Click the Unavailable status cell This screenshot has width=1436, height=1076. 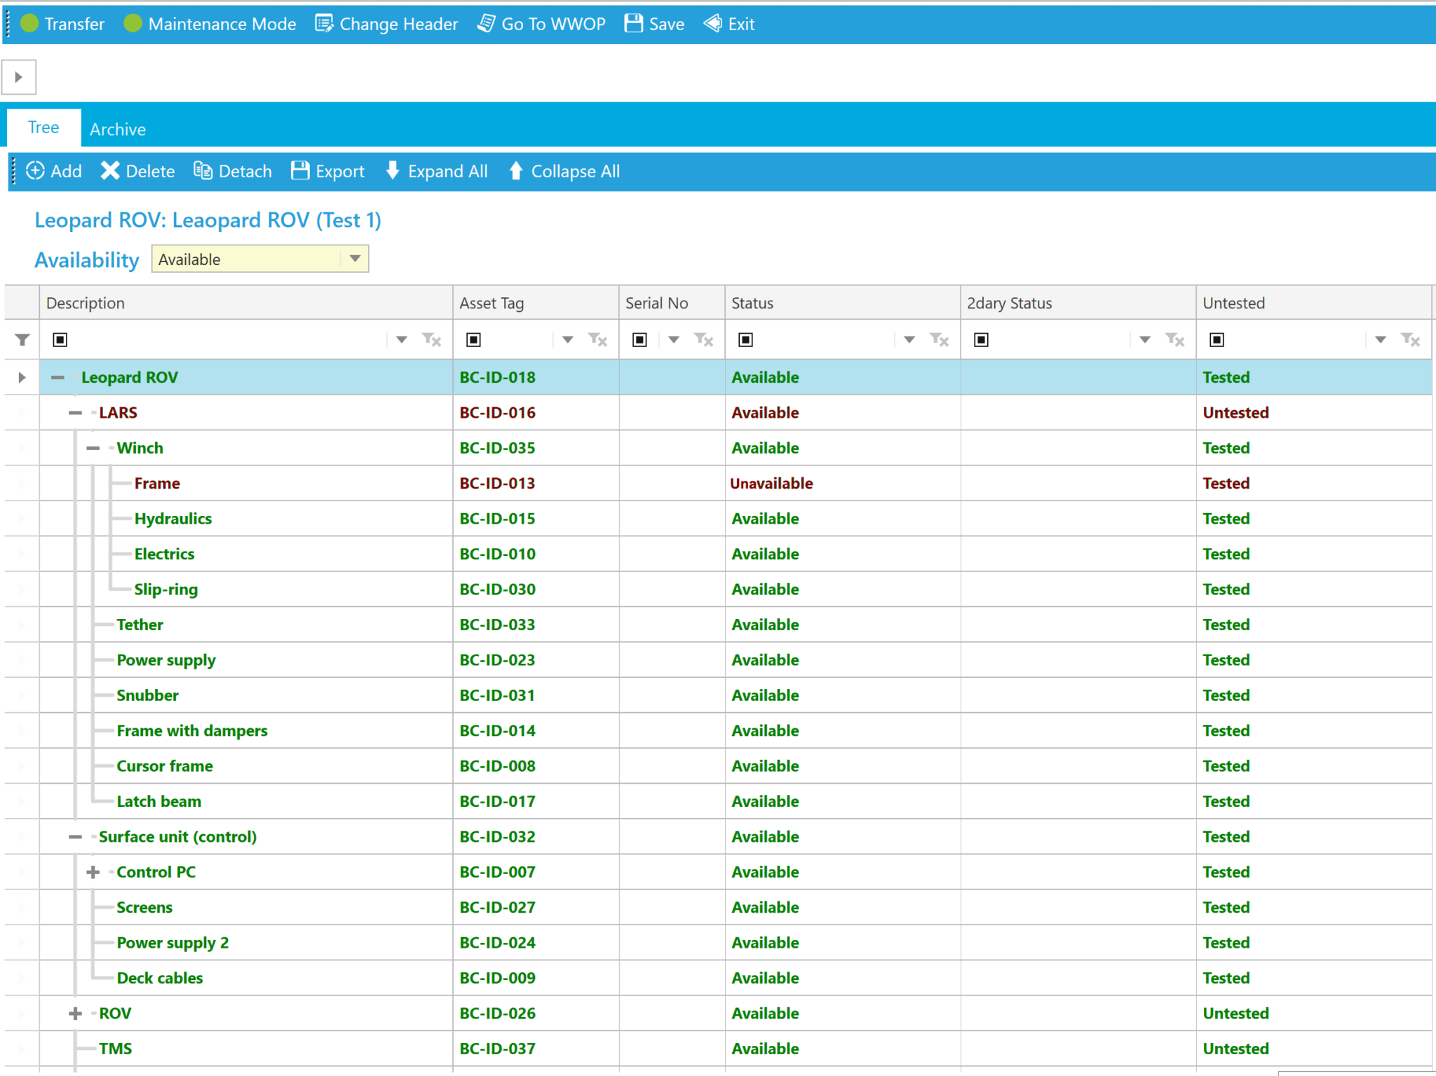(x=842, y=484)
